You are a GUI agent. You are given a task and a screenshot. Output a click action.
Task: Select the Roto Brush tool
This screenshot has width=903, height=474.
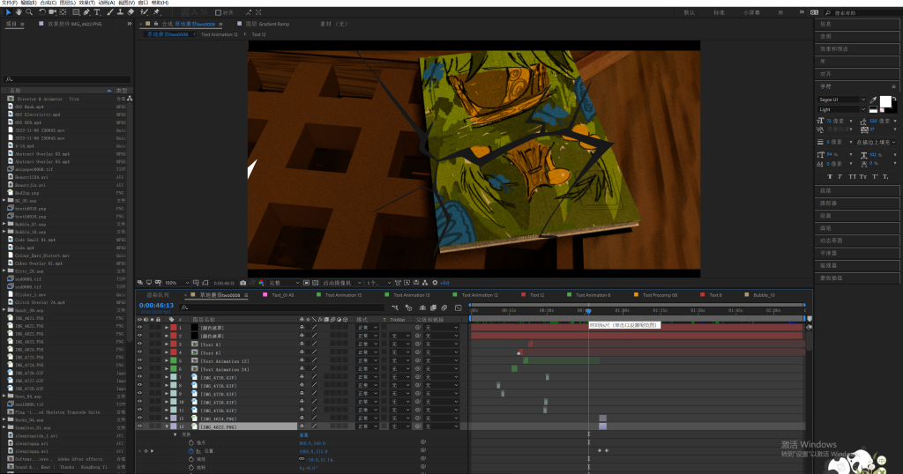click(x=144, y=12)
